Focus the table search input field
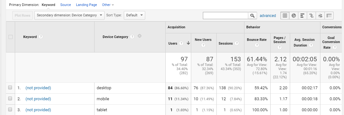 point(226,15)
